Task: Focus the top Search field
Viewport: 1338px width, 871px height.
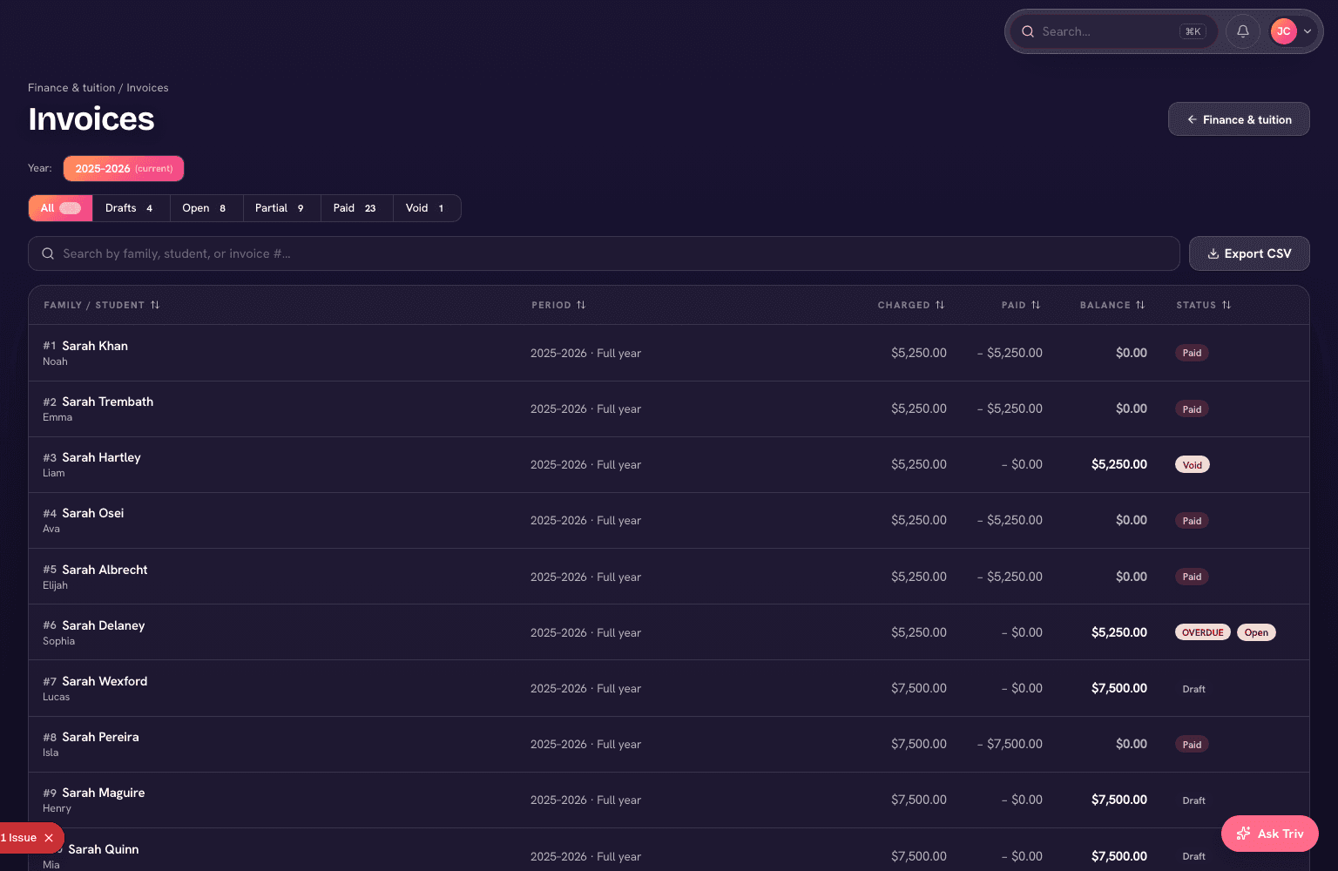Action: click(x=1113, y=31)
